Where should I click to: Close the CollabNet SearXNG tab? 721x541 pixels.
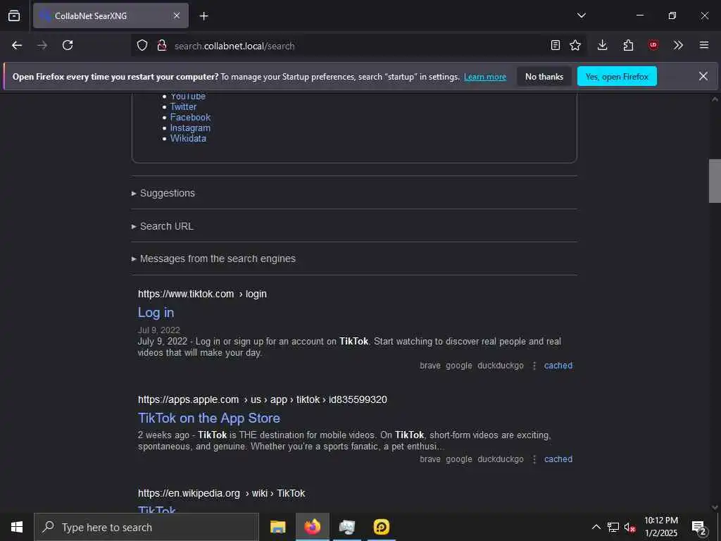[177, 15]
